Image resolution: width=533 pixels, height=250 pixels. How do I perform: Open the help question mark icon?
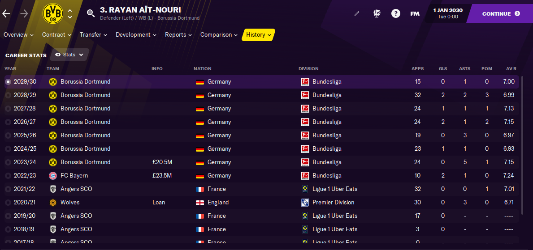coord(396,13)
